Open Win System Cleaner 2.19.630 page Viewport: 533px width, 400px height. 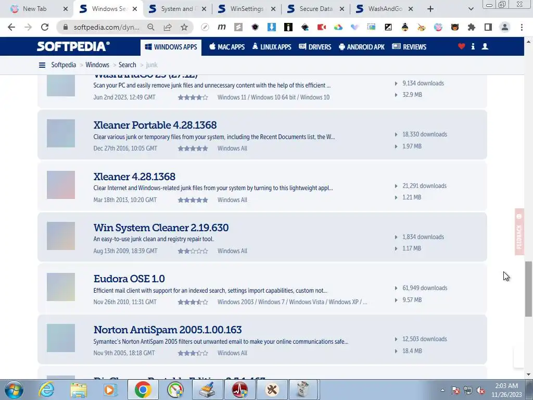[161, 228]
